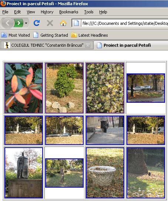This screenshot has width=168, height=201.
Task: Open the stone woven planter thumbnail
Action: click(105, 173)
